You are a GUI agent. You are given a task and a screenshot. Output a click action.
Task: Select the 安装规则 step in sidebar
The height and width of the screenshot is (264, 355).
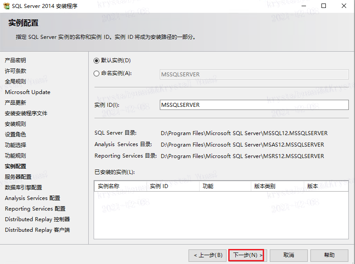15,124
